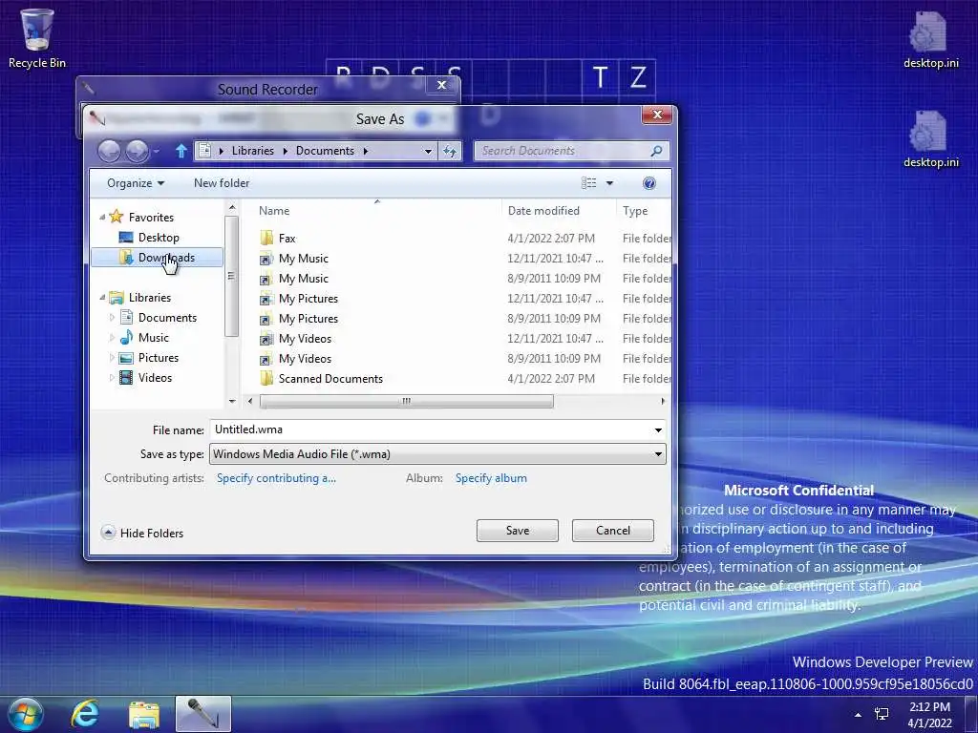
Task: Click the search magnifier icon
Action: tap(656, 151)
